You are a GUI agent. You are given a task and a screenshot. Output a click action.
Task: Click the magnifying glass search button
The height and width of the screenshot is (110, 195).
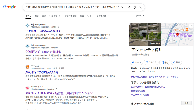pyautogui.click(x=141, y=7)
